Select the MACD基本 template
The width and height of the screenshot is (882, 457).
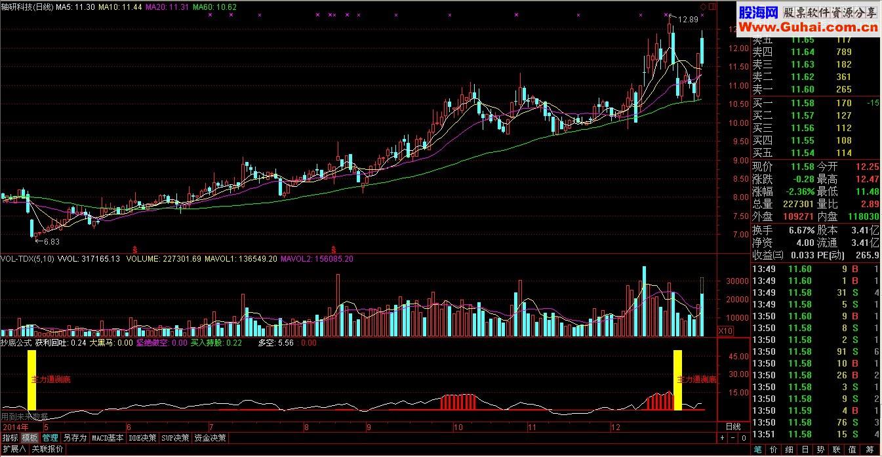coord(108,438)
